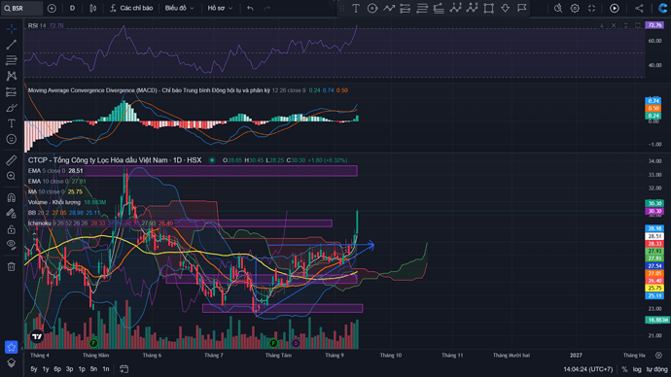This screenshot has height=377, width=671.
Task: Toggle hide all drawings eye icon
Action: [x=12, y=245]
